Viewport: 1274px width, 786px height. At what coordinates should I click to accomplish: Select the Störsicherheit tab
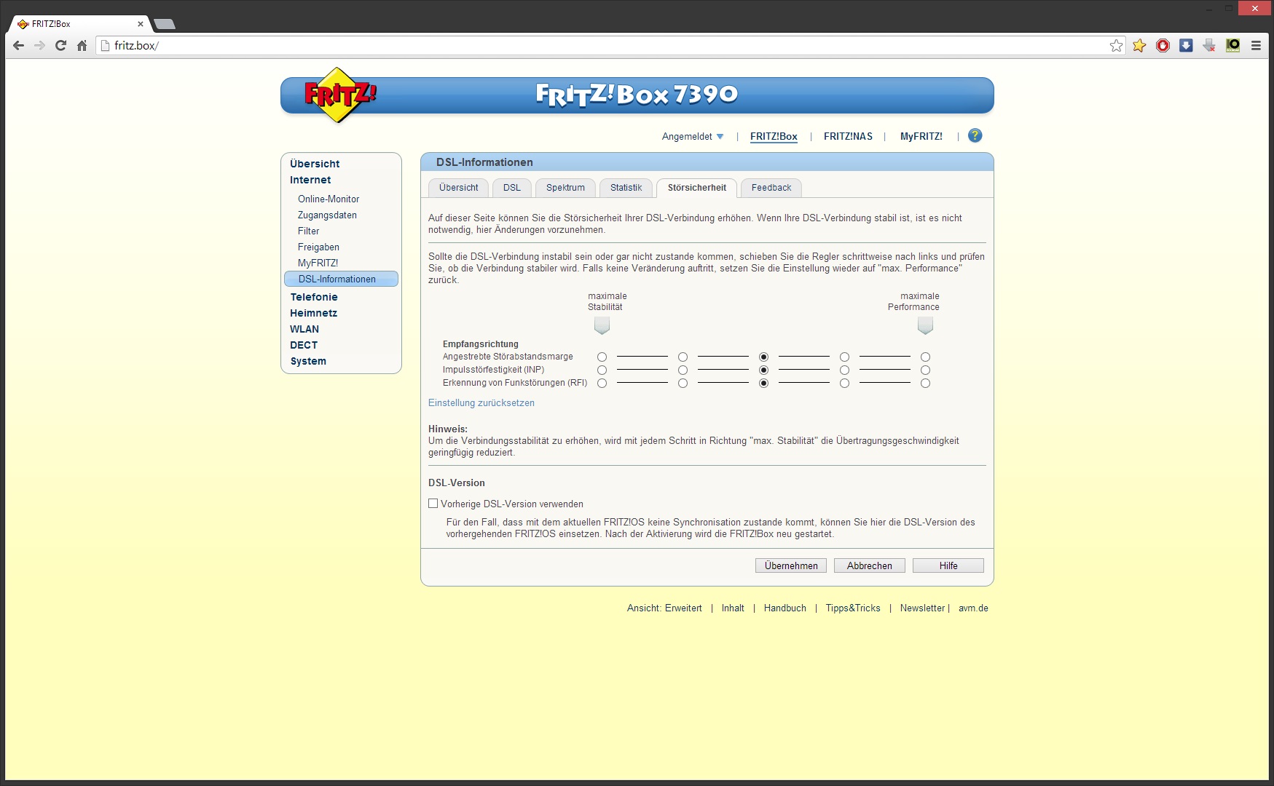[696, 188]
